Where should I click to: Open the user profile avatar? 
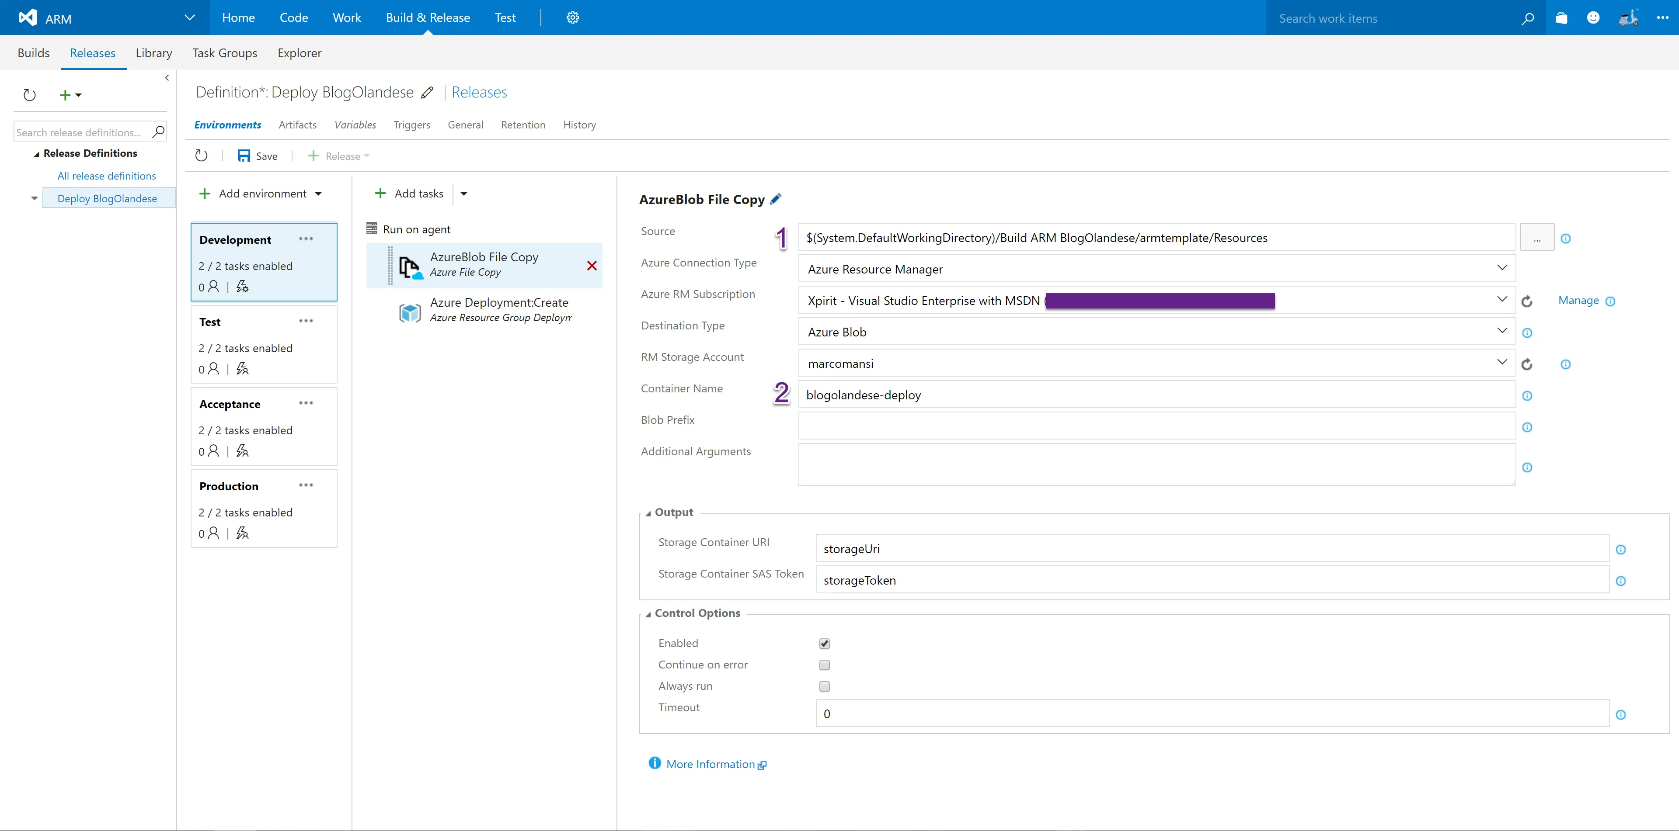[1628, 17]
